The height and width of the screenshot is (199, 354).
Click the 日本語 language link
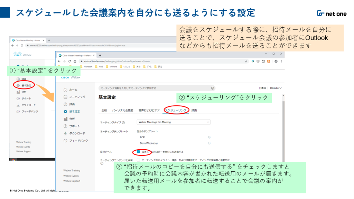(262, 88)
